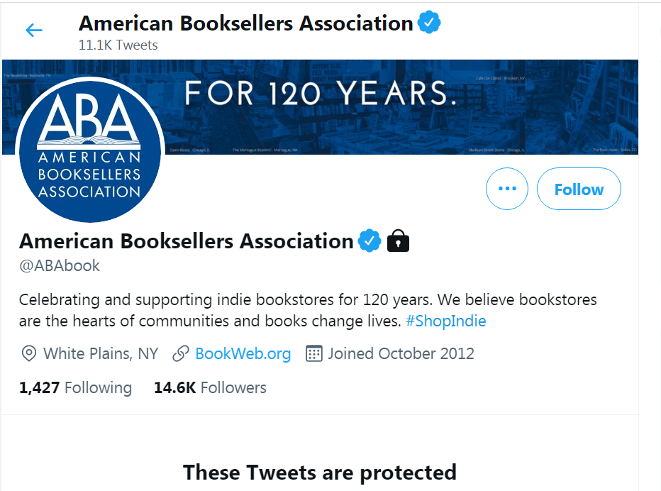Screen dimensions: 661x491
Task: Click the @ABAbook handle
Action: click(60, 266)
